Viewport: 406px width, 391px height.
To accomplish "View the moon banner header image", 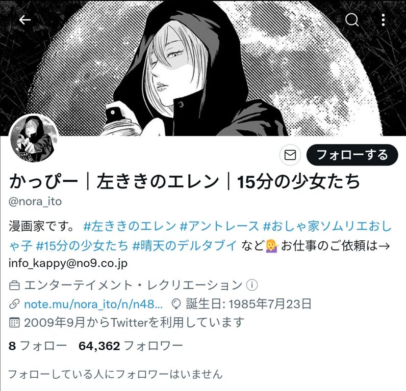I will click(x=203, y=68).
